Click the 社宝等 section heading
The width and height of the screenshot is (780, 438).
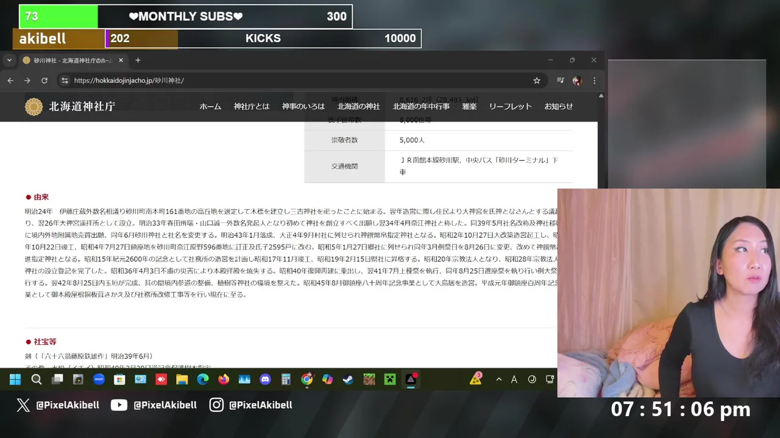point(44,342)
